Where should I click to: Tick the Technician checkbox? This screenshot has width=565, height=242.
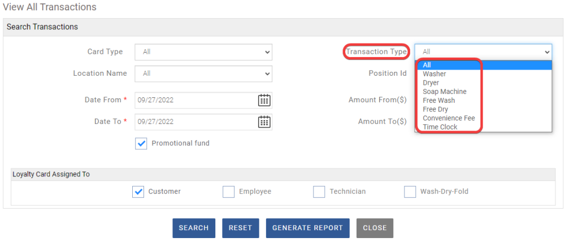coord(319,192)
